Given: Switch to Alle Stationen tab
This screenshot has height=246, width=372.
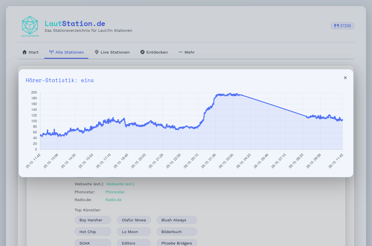Looking at the screenshot, I should click(66, 52).
